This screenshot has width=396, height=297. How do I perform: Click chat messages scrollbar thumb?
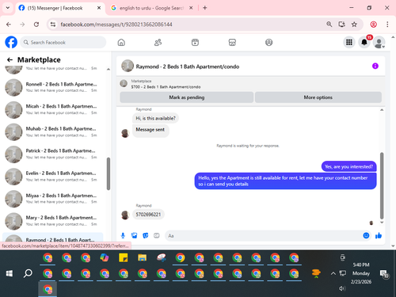click(x=382, y=185)
